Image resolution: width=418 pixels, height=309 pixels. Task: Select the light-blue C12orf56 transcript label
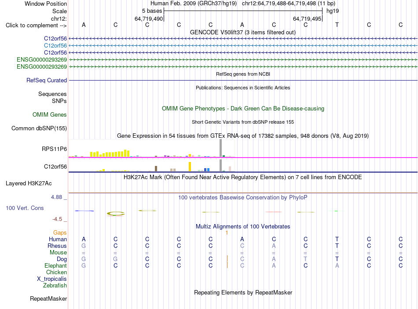click(55, 46)
